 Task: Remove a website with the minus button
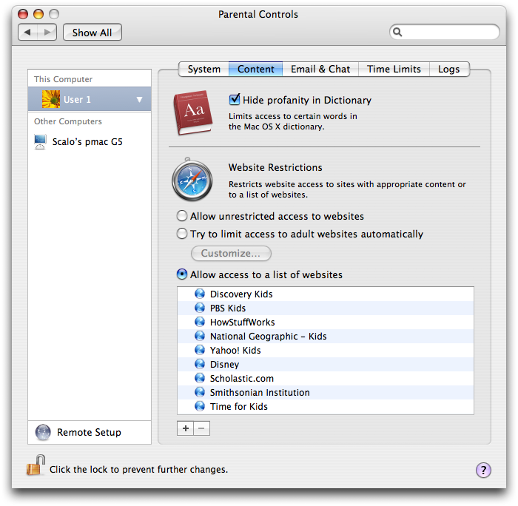201,428
